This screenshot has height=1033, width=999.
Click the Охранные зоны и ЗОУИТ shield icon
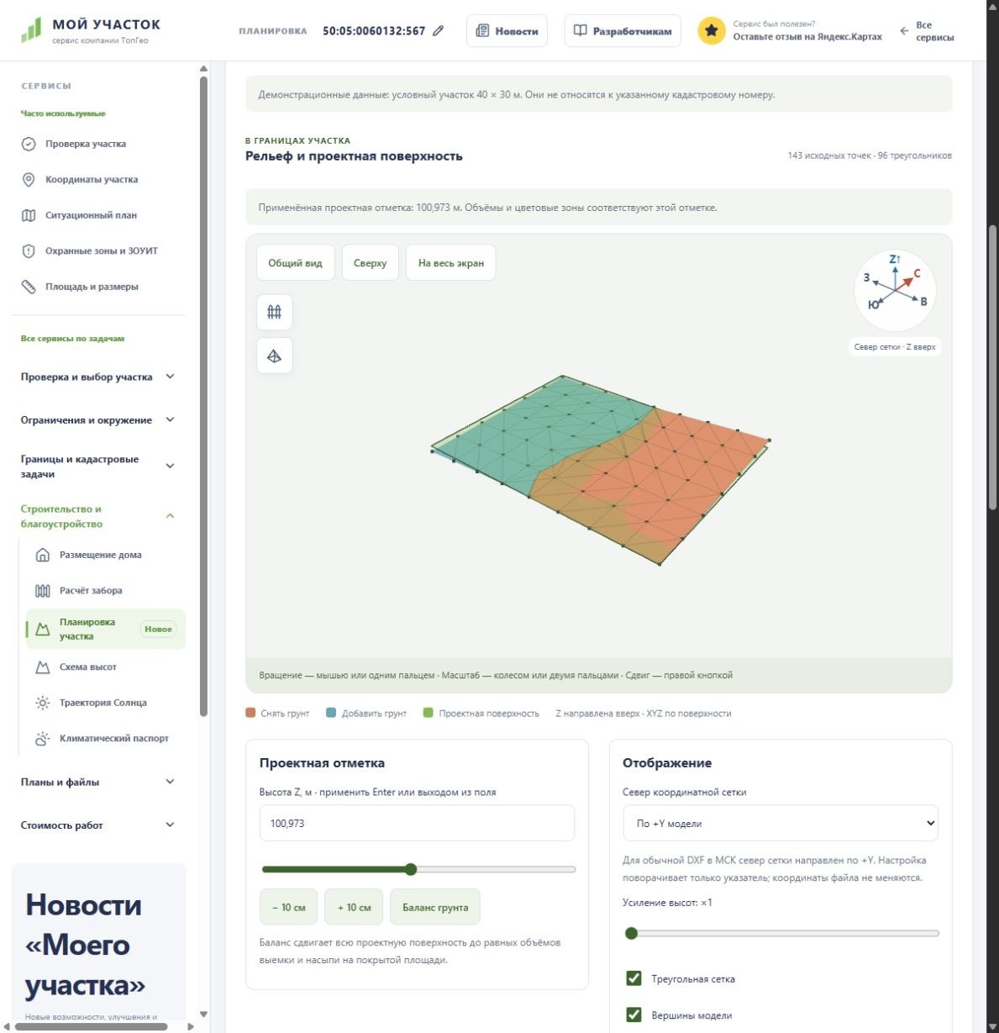[x=29, y=251]
